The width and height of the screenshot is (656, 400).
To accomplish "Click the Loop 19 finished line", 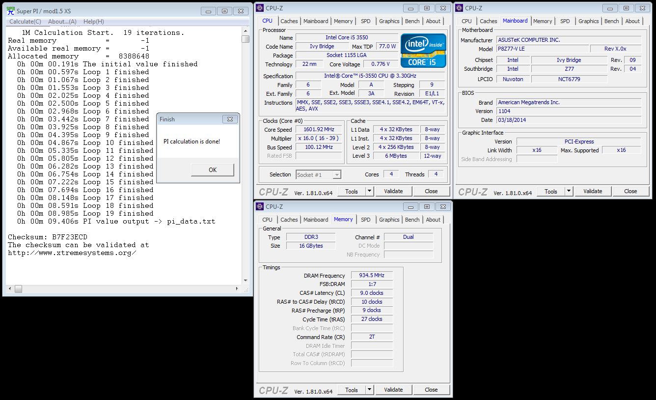I will [x=85, y=213].
